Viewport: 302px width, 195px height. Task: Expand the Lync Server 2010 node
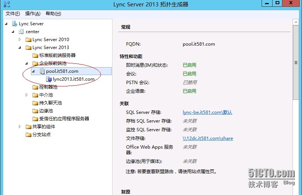point(20,40)
